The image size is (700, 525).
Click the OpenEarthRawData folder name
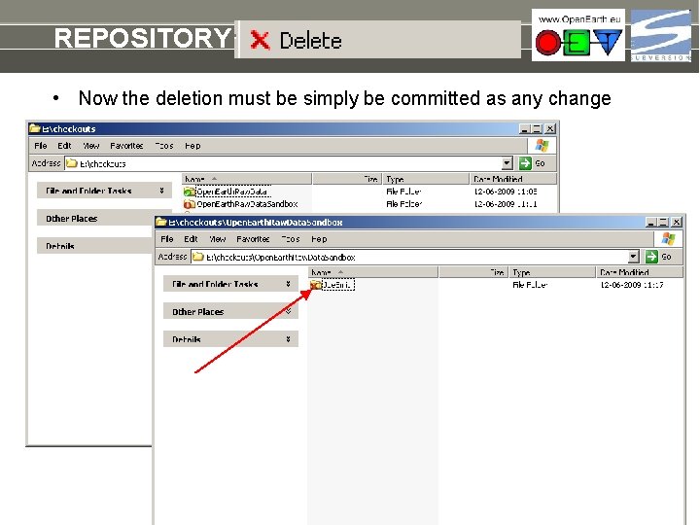tap(232, 192)
